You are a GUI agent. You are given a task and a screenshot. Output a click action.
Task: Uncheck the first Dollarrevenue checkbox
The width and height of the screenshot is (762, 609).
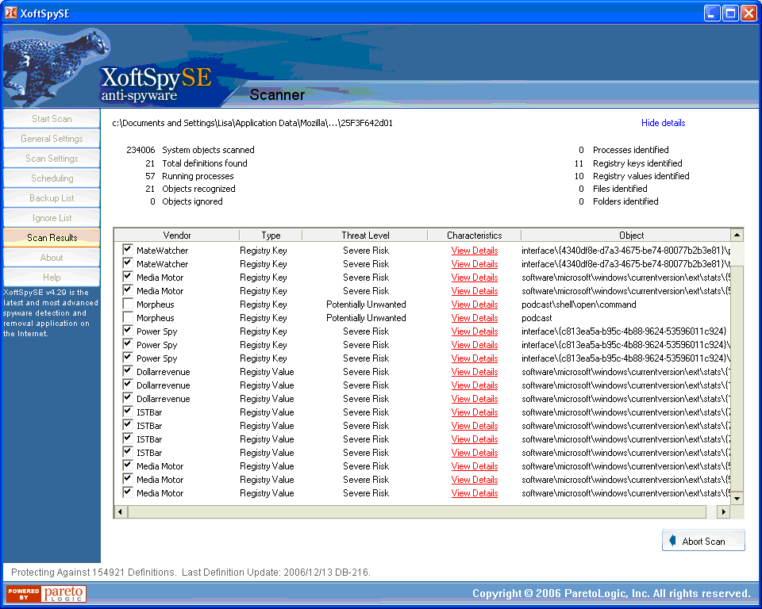127,371
